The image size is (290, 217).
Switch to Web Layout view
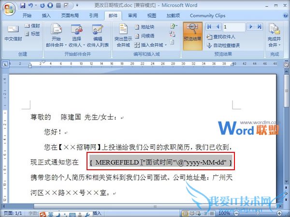pos(199,214)
